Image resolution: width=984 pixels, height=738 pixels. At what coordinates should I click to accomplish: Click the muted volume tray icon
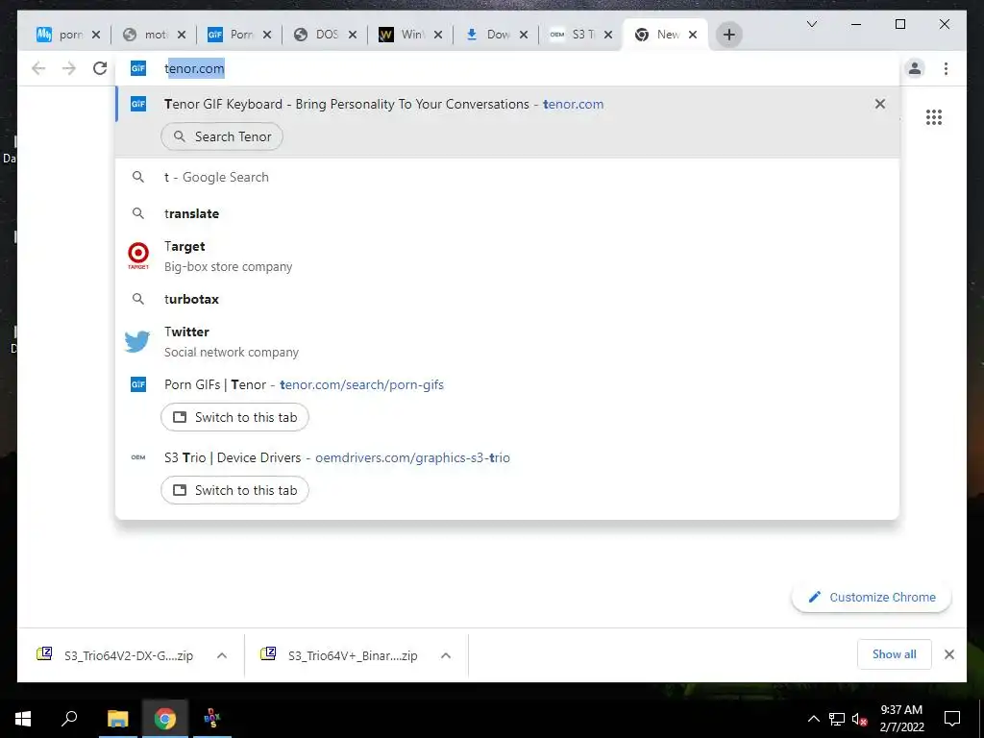coord(860,719)
